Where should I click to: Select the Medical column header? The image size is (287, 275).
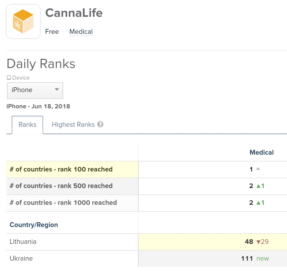coord(262,152)
